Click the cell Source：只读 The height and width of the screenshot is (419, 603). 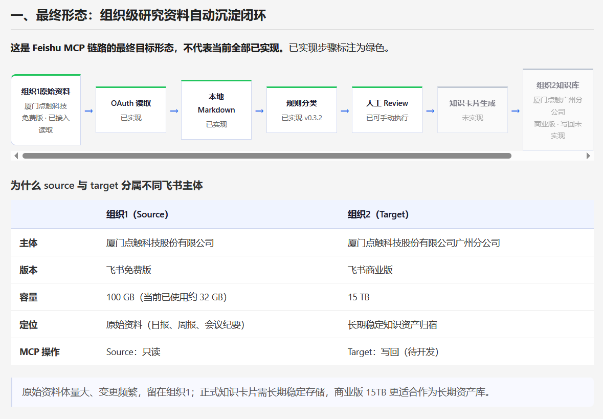[133, 352]
